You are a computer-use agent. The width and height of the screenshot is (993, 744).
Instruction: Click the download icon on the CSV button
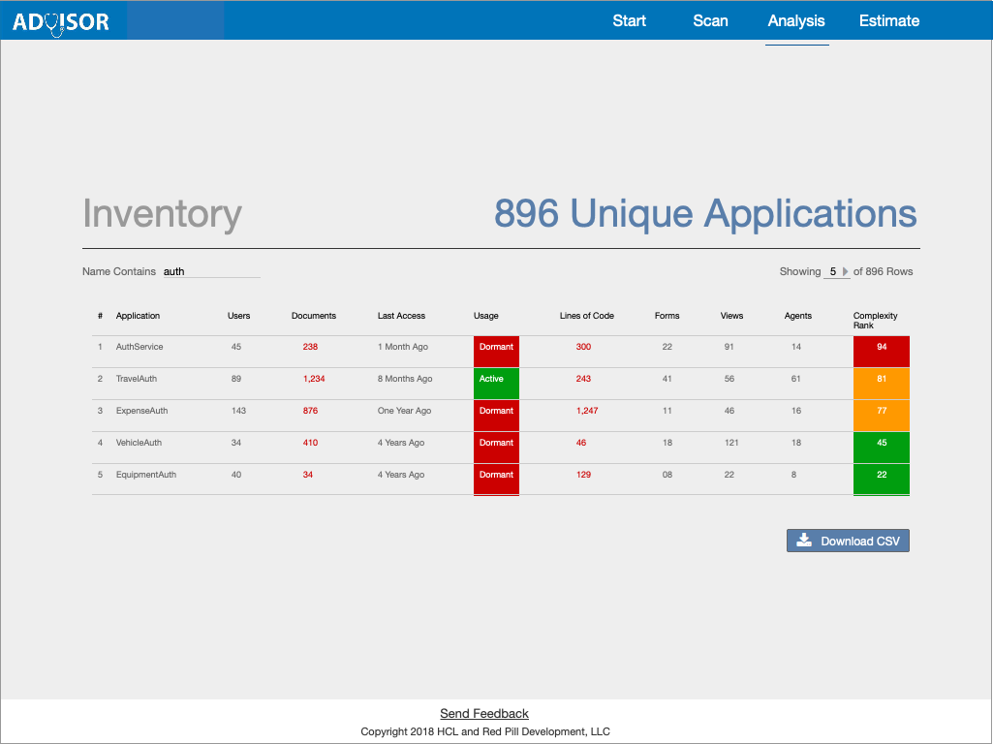[803, 541]
